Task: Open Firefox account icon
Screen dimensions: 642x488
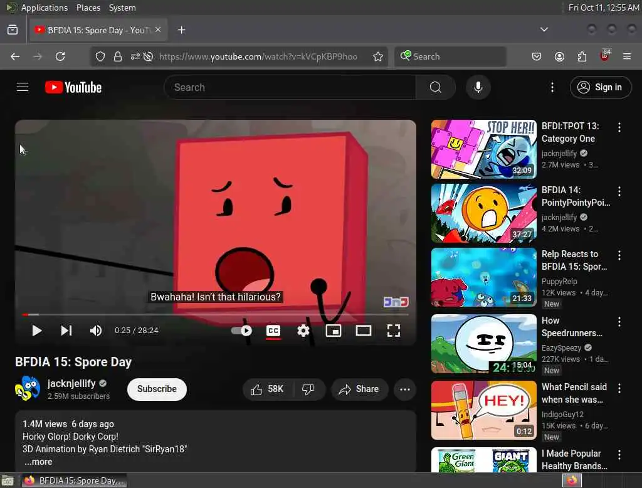Action: coord(559,56)
